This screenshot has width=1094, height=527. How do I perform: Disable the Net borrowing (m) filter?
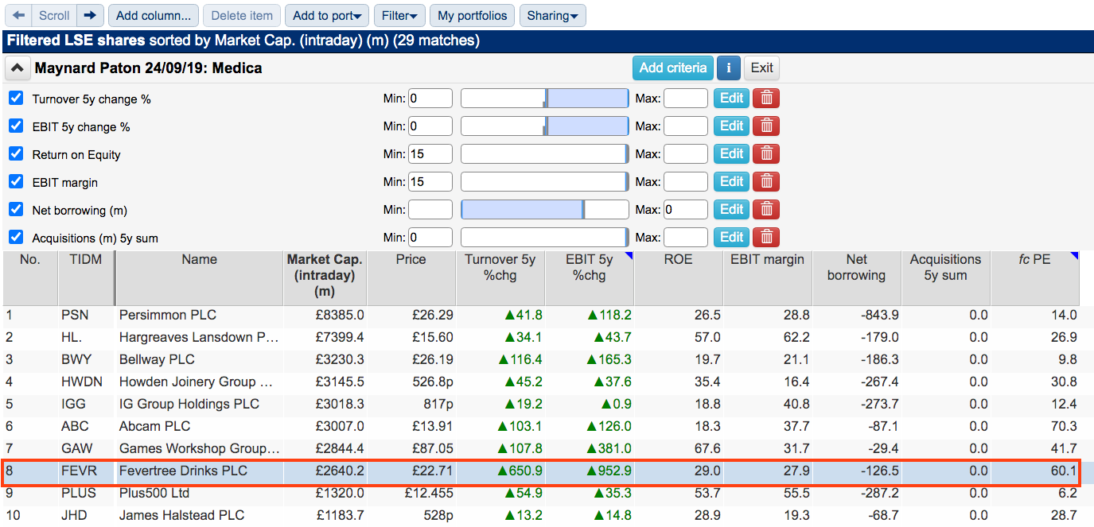tap(15, 210)
